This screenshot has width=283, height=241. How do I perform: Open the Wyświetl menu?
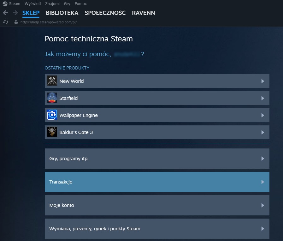click(x=33, y=3)
